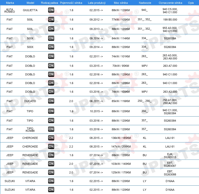199x194 pixels.
Task: Click engine code EBT, 55263088
Action: point(170,173)
